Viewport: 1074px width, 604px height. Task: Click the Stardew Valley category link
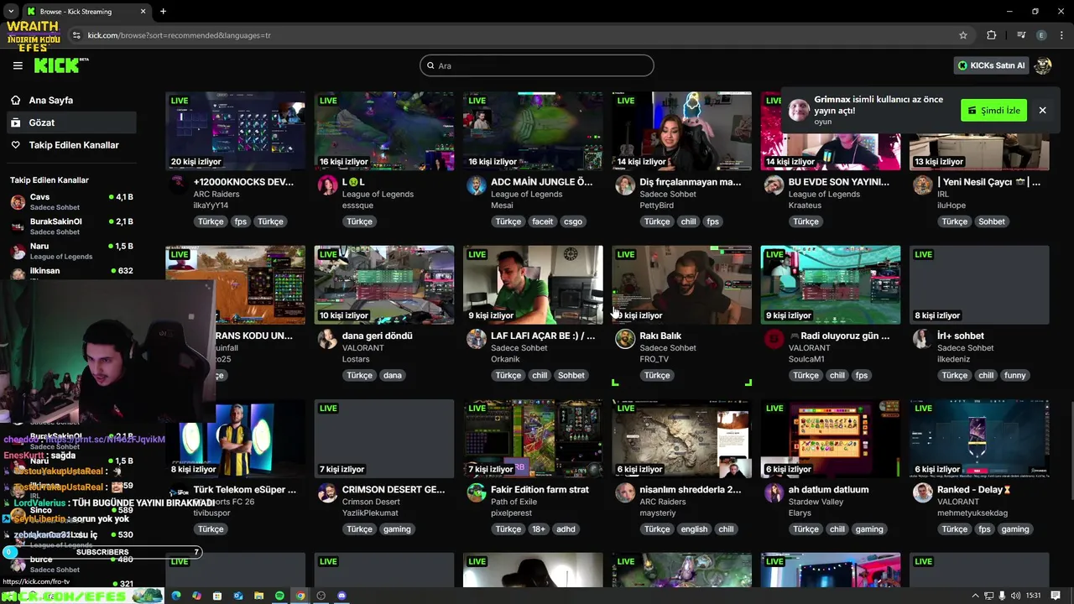click(x=816, y=502)
